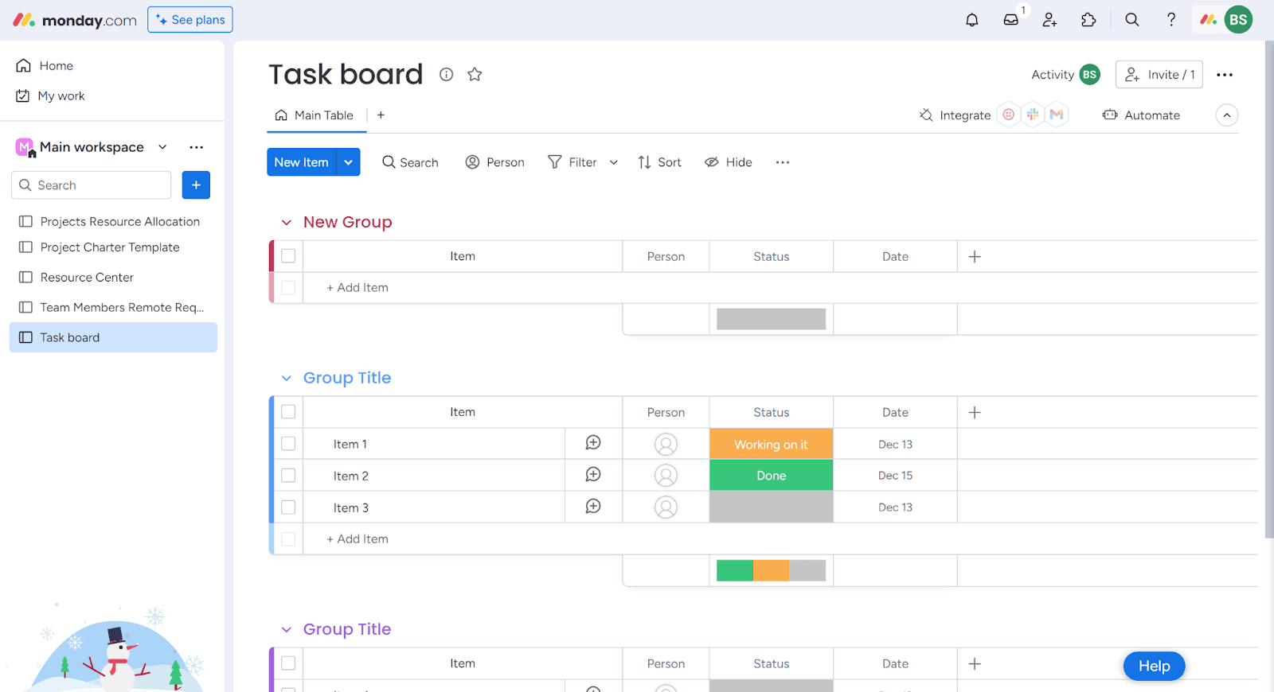The image size is (1274, 692).
Task: Assign a person to Item 1
Action: (x=666, y=444)
